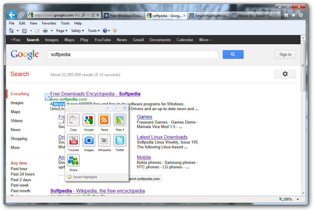314x211 pixels.
Task: Click the Help question mark icon
Action: pyautogui.click(x=105, y=31)
